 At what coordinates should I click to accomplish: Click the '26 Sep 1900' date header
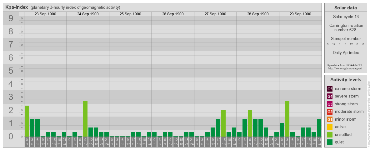(x=173, y=14)
